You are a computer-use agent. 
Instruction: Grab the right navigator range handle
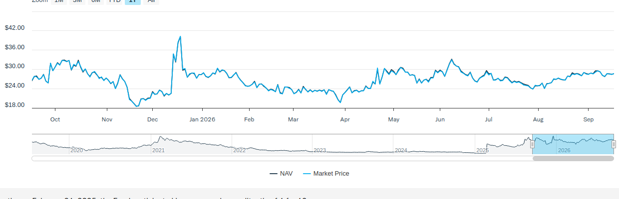pyautogui.click(x=614, y=144)
